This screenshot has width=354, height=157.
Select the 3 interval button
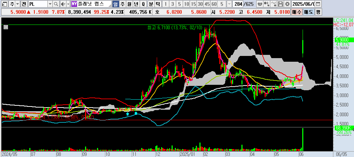(173, 4)
